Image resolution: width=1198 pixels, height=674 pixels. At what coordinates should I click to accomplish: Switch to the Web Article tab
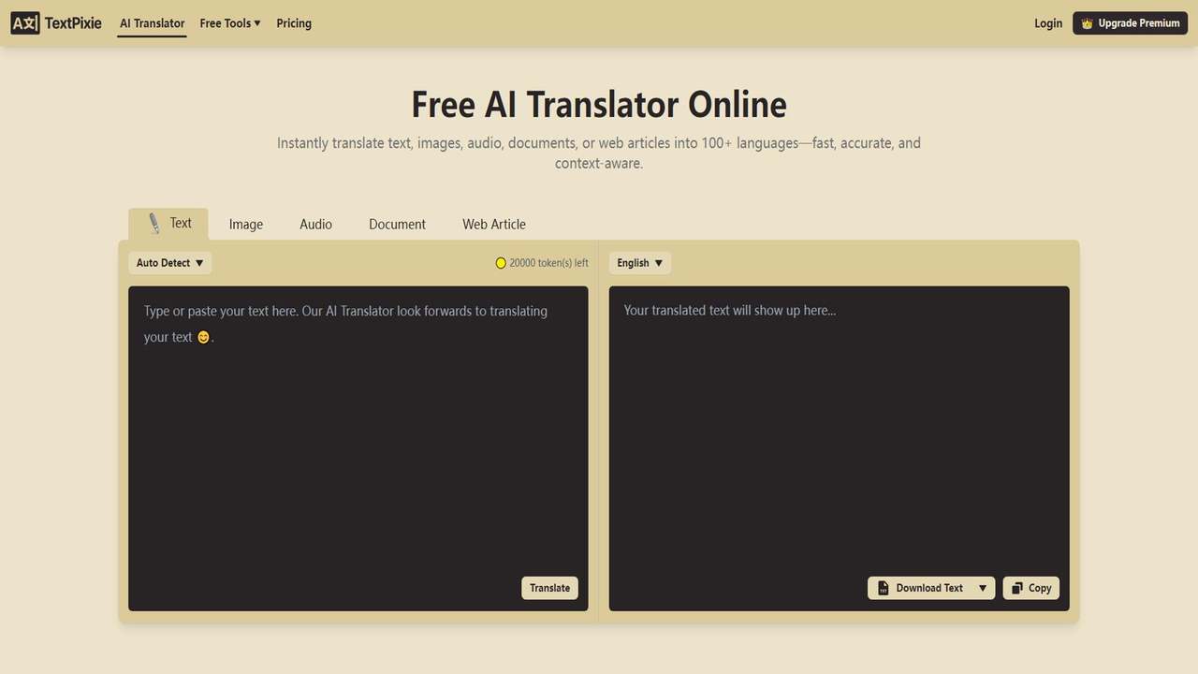(x=494, y=225)
